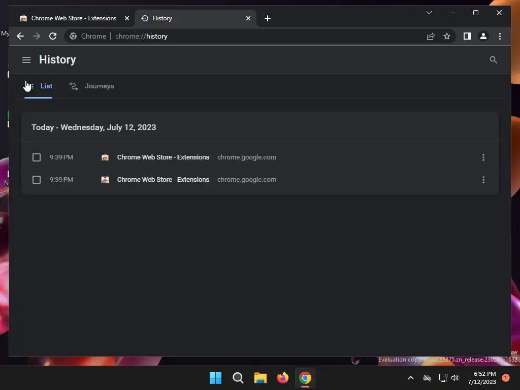This screenshot has height=390, width=520.
Task: Open first Chrome Web Store history link
Action: point(163,157)
